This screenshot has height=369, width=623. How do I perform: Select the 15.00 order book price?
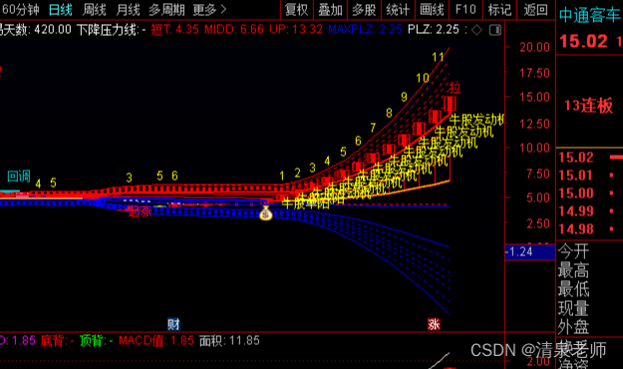pyautogui.click(x=575, y=193)
